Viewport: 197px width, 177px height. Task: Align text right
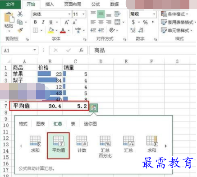pyautogui.click(x=109, y=22)
